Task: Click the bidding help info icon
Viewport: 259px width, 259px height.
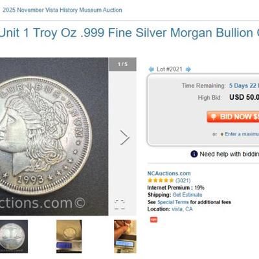Action: point(194,154)
